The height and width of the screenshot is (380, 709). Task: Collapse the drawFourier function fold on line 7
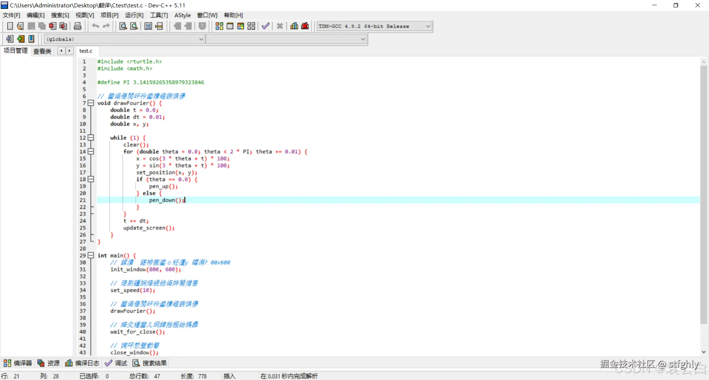coord(91,103)
